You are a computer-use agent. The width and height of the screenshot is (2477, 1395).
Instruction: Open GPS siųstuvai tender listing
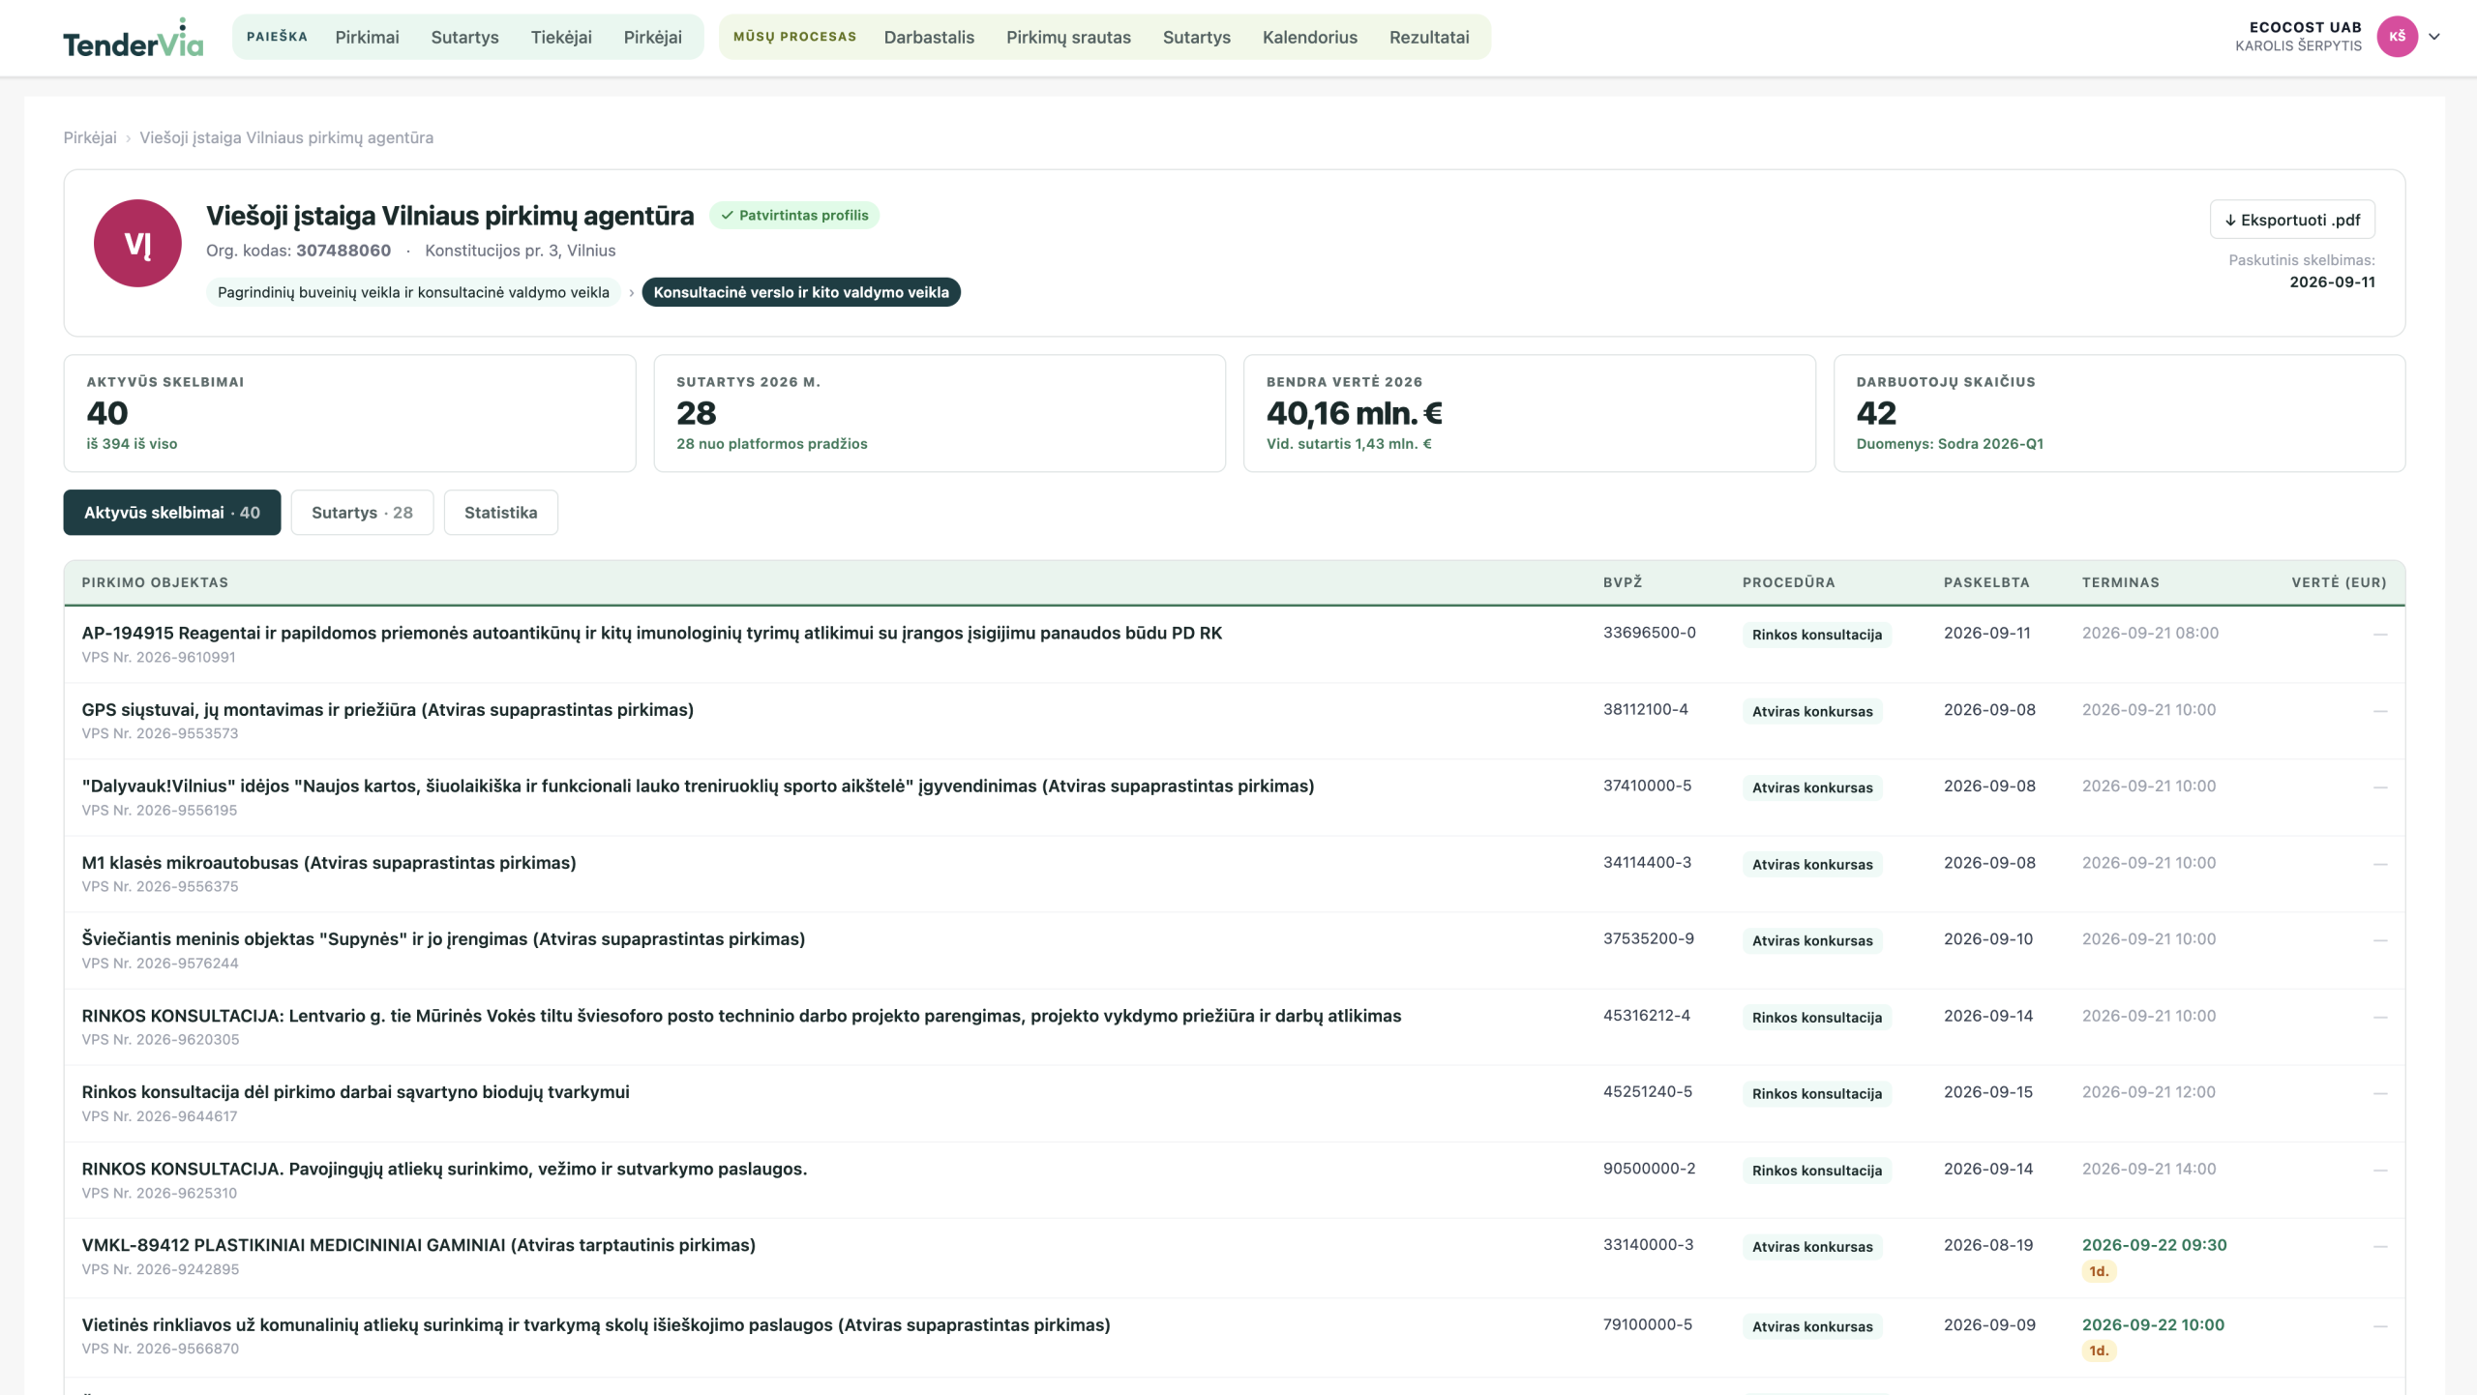click(1235, 721)
